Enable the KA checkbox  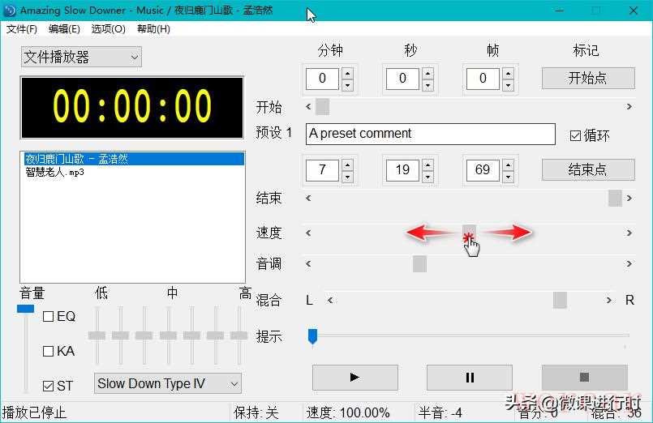coord(48,352)
